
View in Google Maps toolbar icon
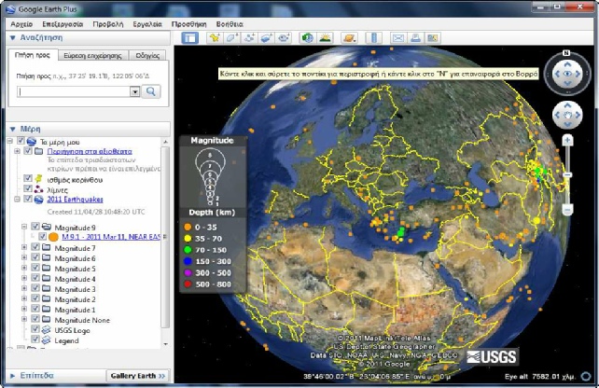(x=432, y=38)
